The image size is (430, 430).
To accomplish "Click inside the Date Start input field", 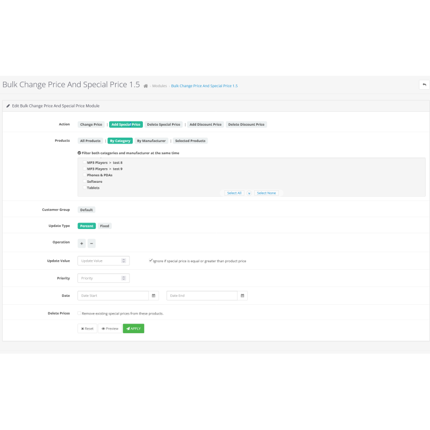I will coord(111,295).
